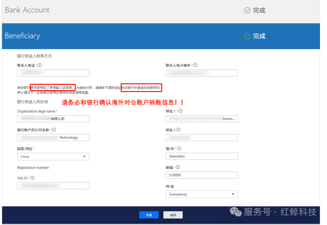
Task: Click Beneficiary completed check icon
Action: click(247, 36)
